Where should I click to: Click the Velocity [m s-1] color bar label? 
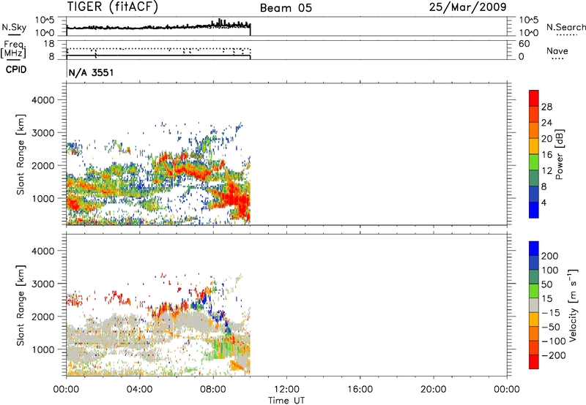tap(572, 305)
